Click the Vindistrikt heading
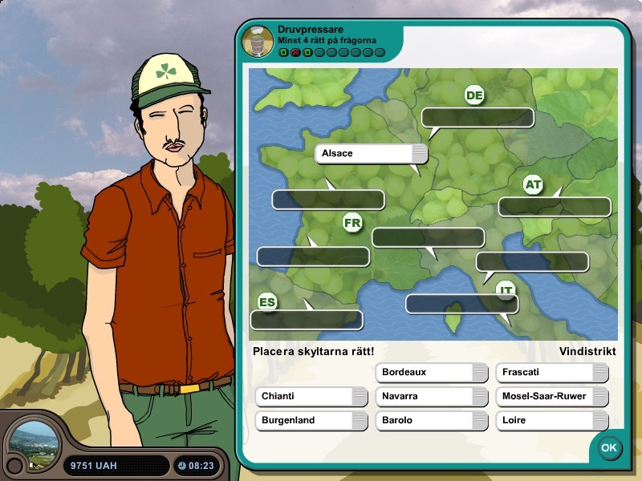Viewport: 642px width, 481px height. [x=587, y=351]
